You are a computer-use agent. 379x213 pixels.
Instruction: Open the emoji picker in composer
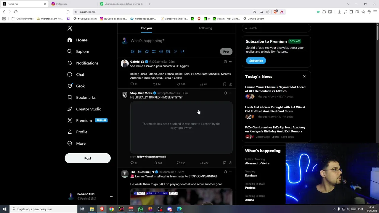(161, 51)
